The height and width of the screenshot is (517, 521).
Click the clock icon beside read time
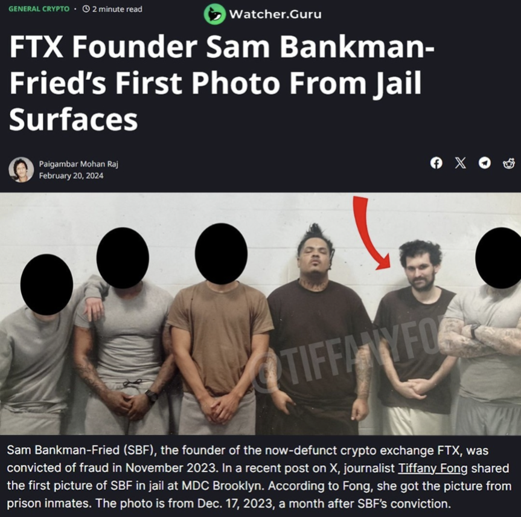pyautogui.click(x=86, y=9)
